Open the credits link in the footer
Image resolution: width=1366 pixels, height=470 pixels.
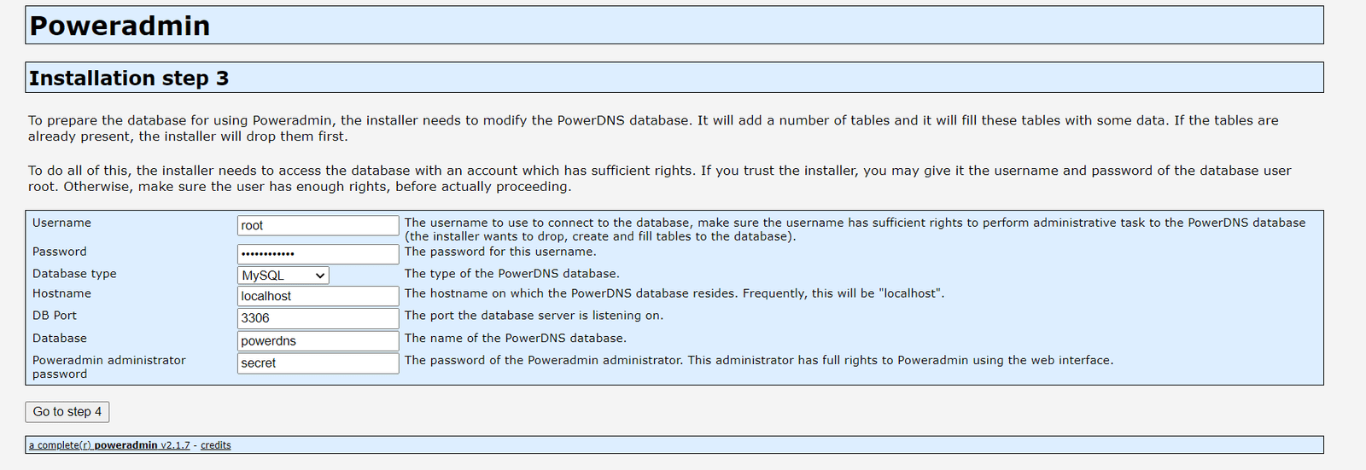pos(215,445)
